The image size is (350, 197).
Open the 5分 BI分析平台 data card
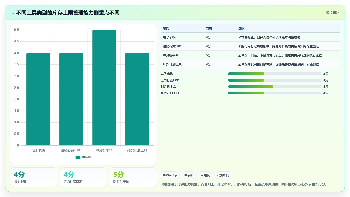pos(133,177)
